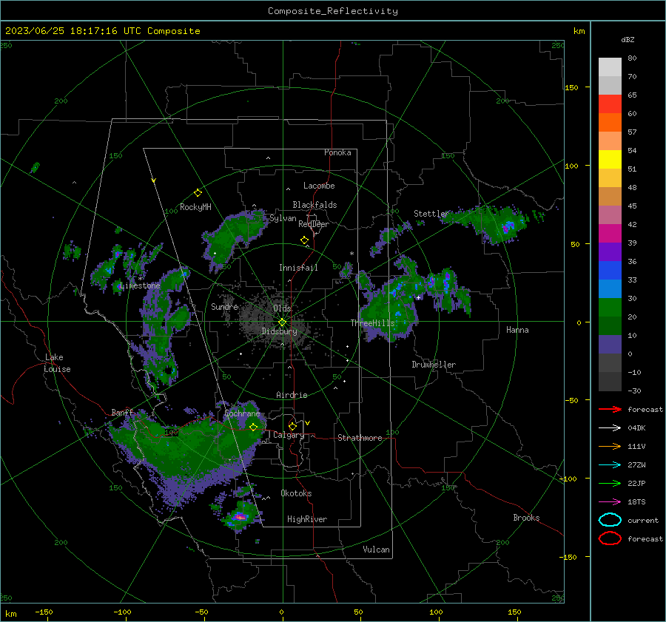This screenshot has height=622, width=666.
Task: Click the Vulcan label
Action: point(376,550)
